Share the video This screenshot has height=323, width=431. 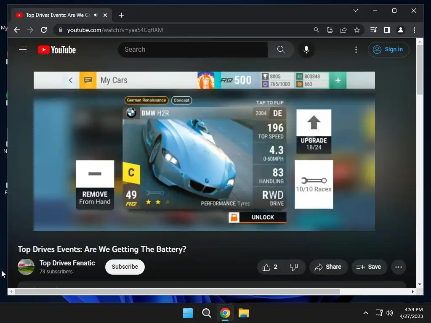coord(328,267)
